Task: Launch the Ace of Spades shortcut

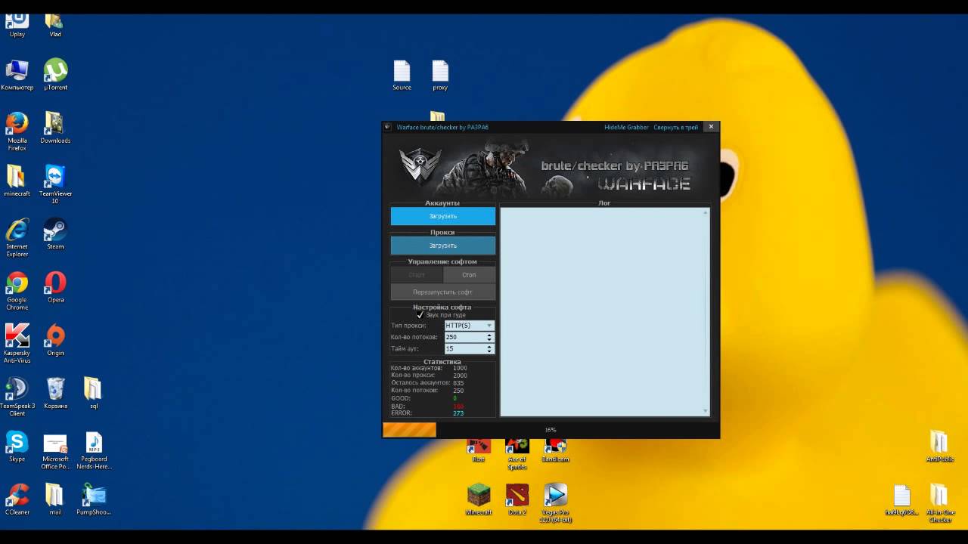Action: [x=517, y=454]
